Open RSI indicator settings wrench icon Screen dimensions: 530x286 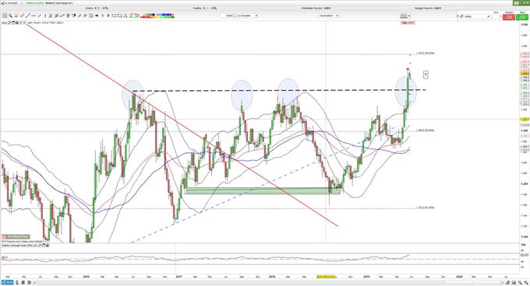pyautogui.click(x=40, y=246)
